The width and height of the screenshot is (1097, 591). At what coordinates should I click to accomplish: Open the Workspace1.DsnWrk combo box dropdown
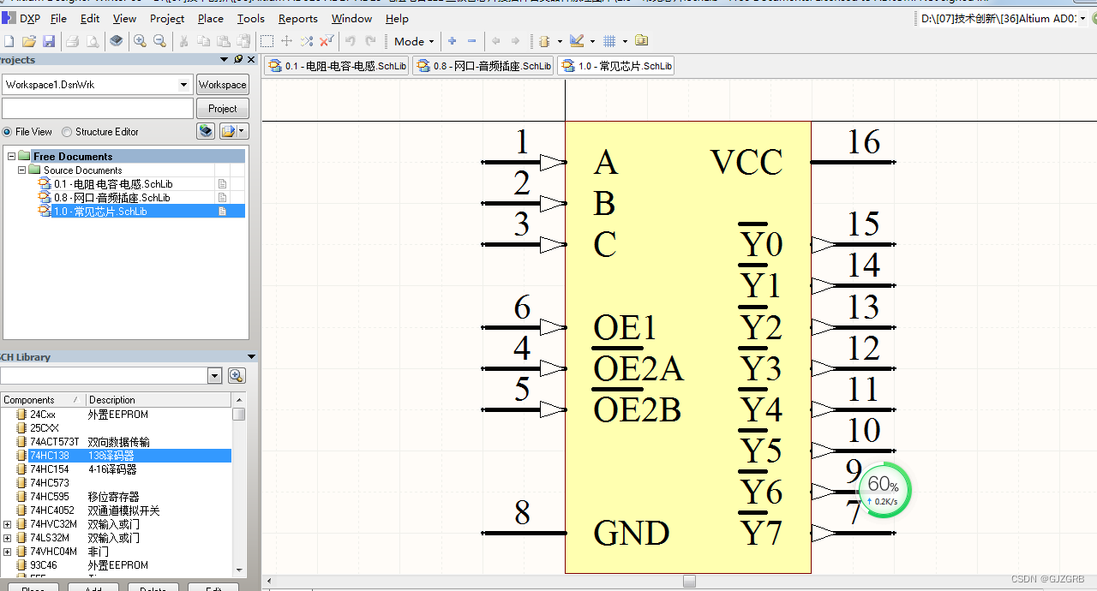[x=183, y=85]
